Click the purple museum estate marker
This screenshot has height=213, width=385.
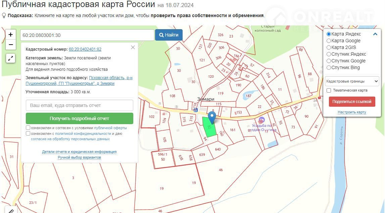262,120
